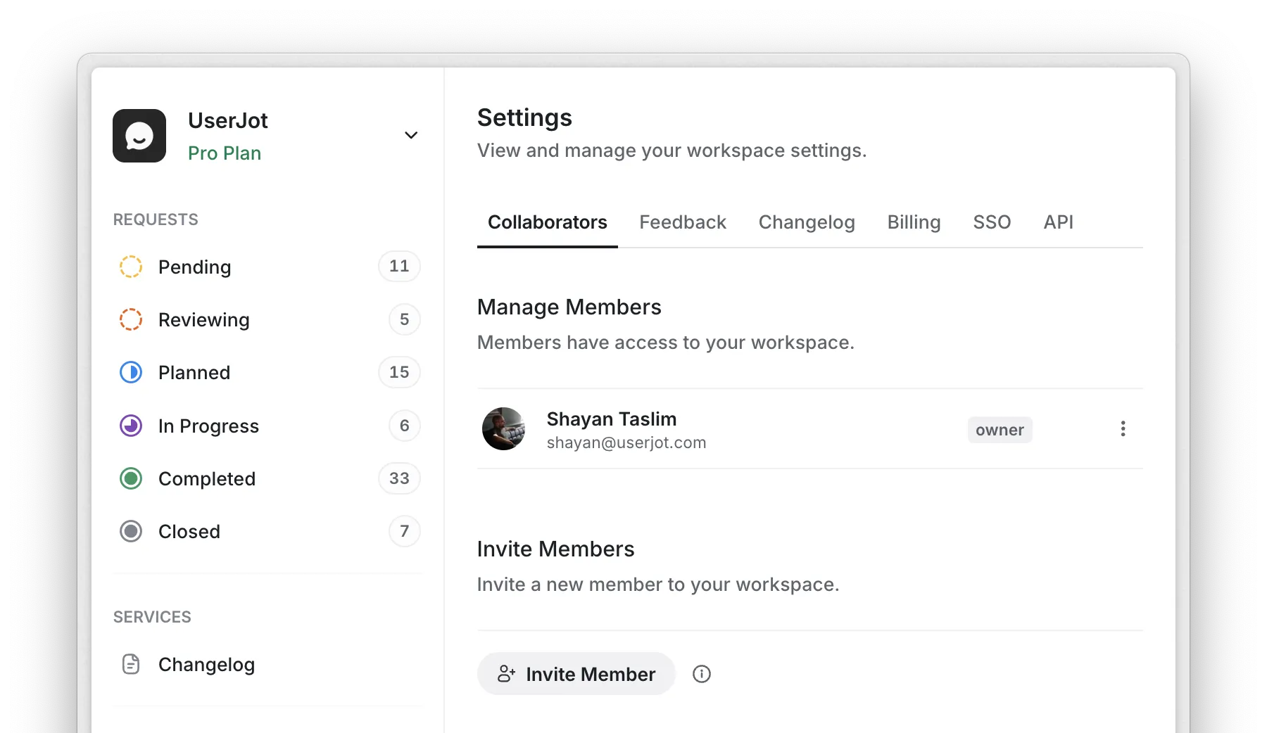Click Shayan Taslim's avatar photo
Screen dimensions: 1267x733
pos(503,428)
